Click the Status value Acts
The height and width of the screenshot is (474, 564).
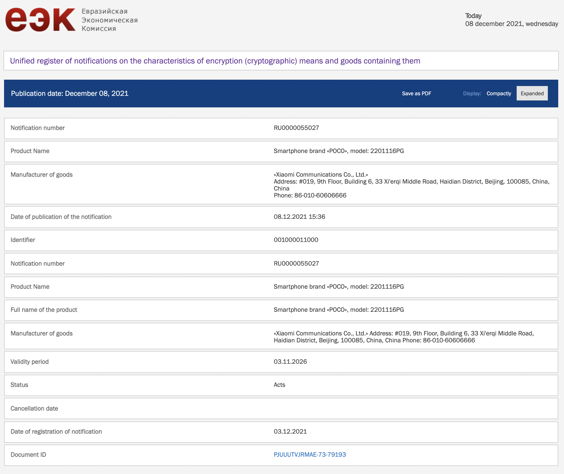(279, 385)
